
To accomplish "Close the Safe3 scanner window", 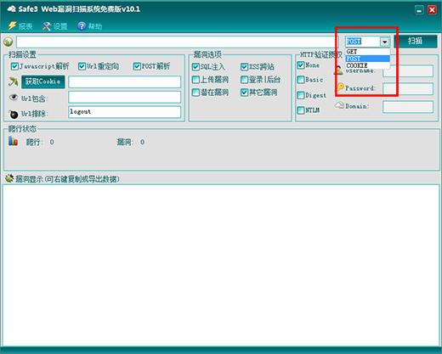I will click(x=432, y=10).
